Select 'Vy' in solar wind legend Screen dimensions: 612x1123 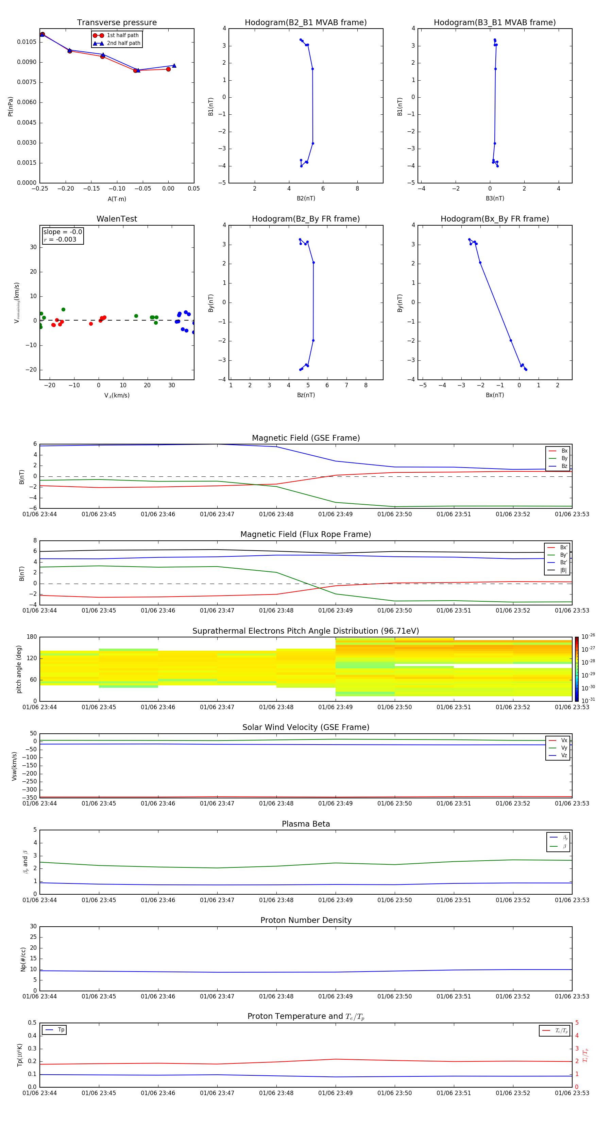pos(558,748)
